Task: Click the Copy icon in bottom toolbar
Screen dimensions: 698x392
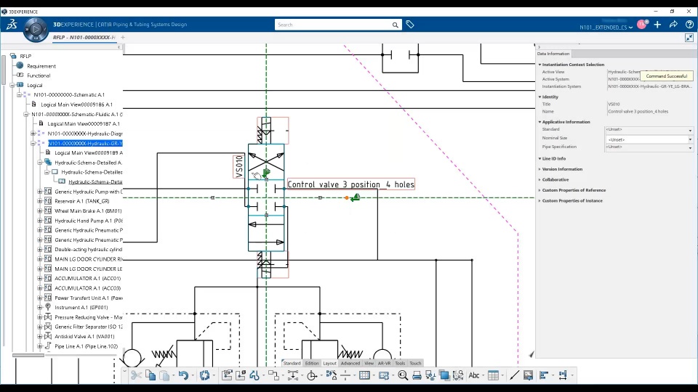Action: (151, 375)
